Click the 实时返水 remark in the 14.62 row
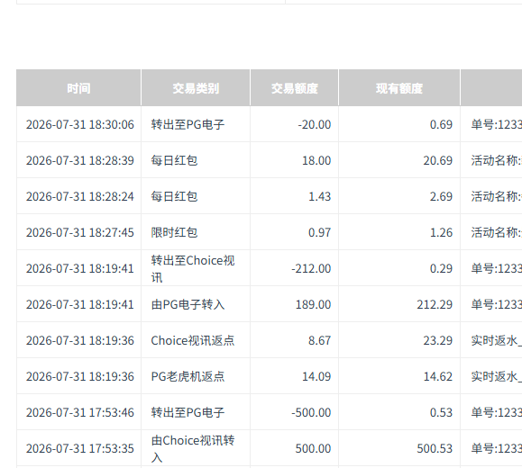This screenshot has height=468, width=522. tap(497, 376)
